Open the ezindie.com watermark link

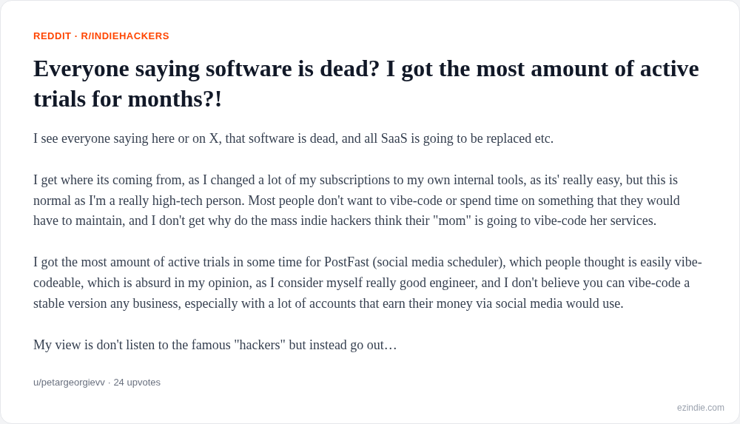(700, 408)
